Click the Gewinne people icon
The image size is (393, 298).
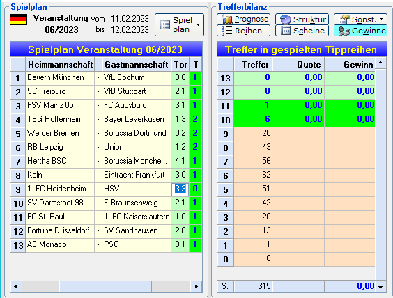(x=344, y=31)
